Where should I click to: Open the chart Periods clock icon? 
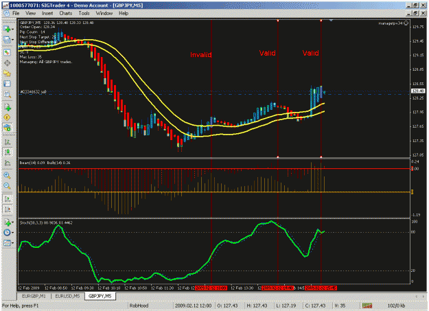click(x=7, y=233)
